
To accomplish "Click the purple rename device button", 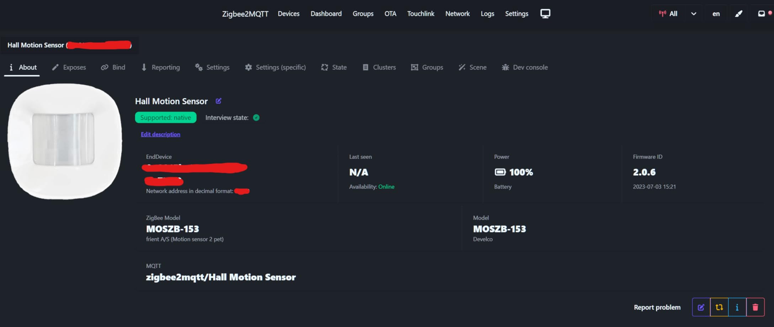I will (701, 307).
